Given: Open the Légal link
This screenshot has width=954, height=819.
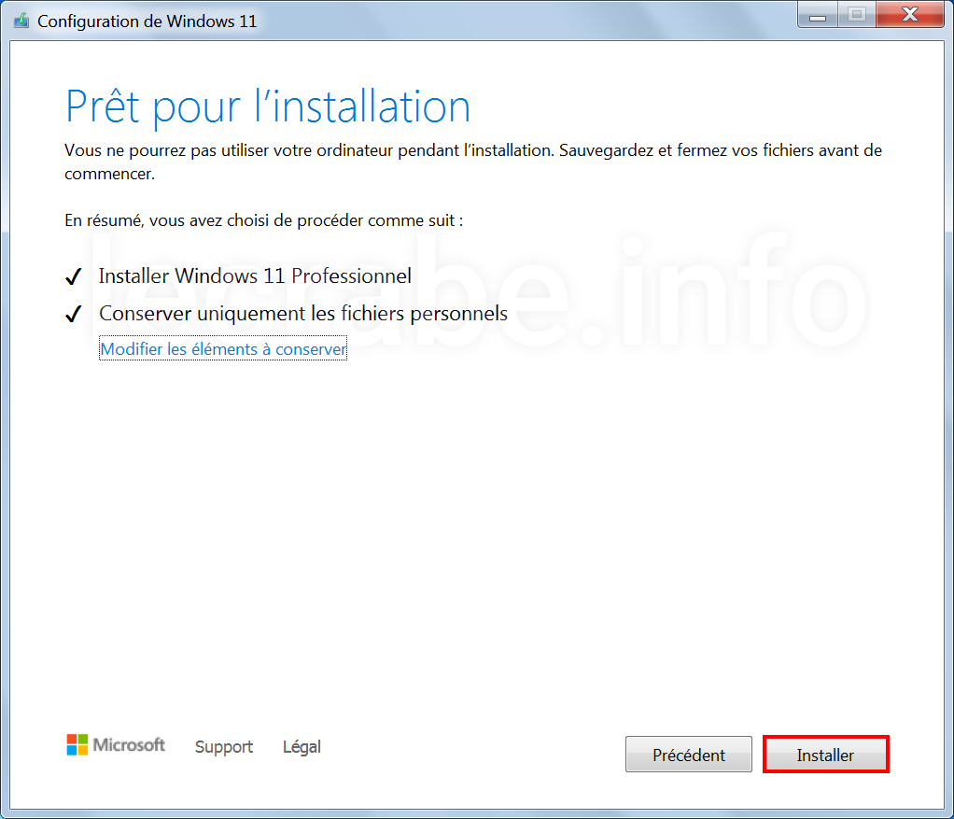Looking at the screenshot, I should click(x=302, y=746).
